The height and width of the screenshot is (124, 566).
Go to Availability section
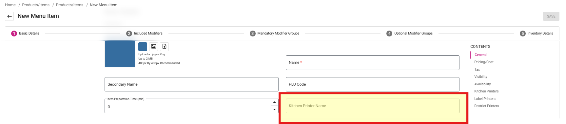(x=482, y=84)
